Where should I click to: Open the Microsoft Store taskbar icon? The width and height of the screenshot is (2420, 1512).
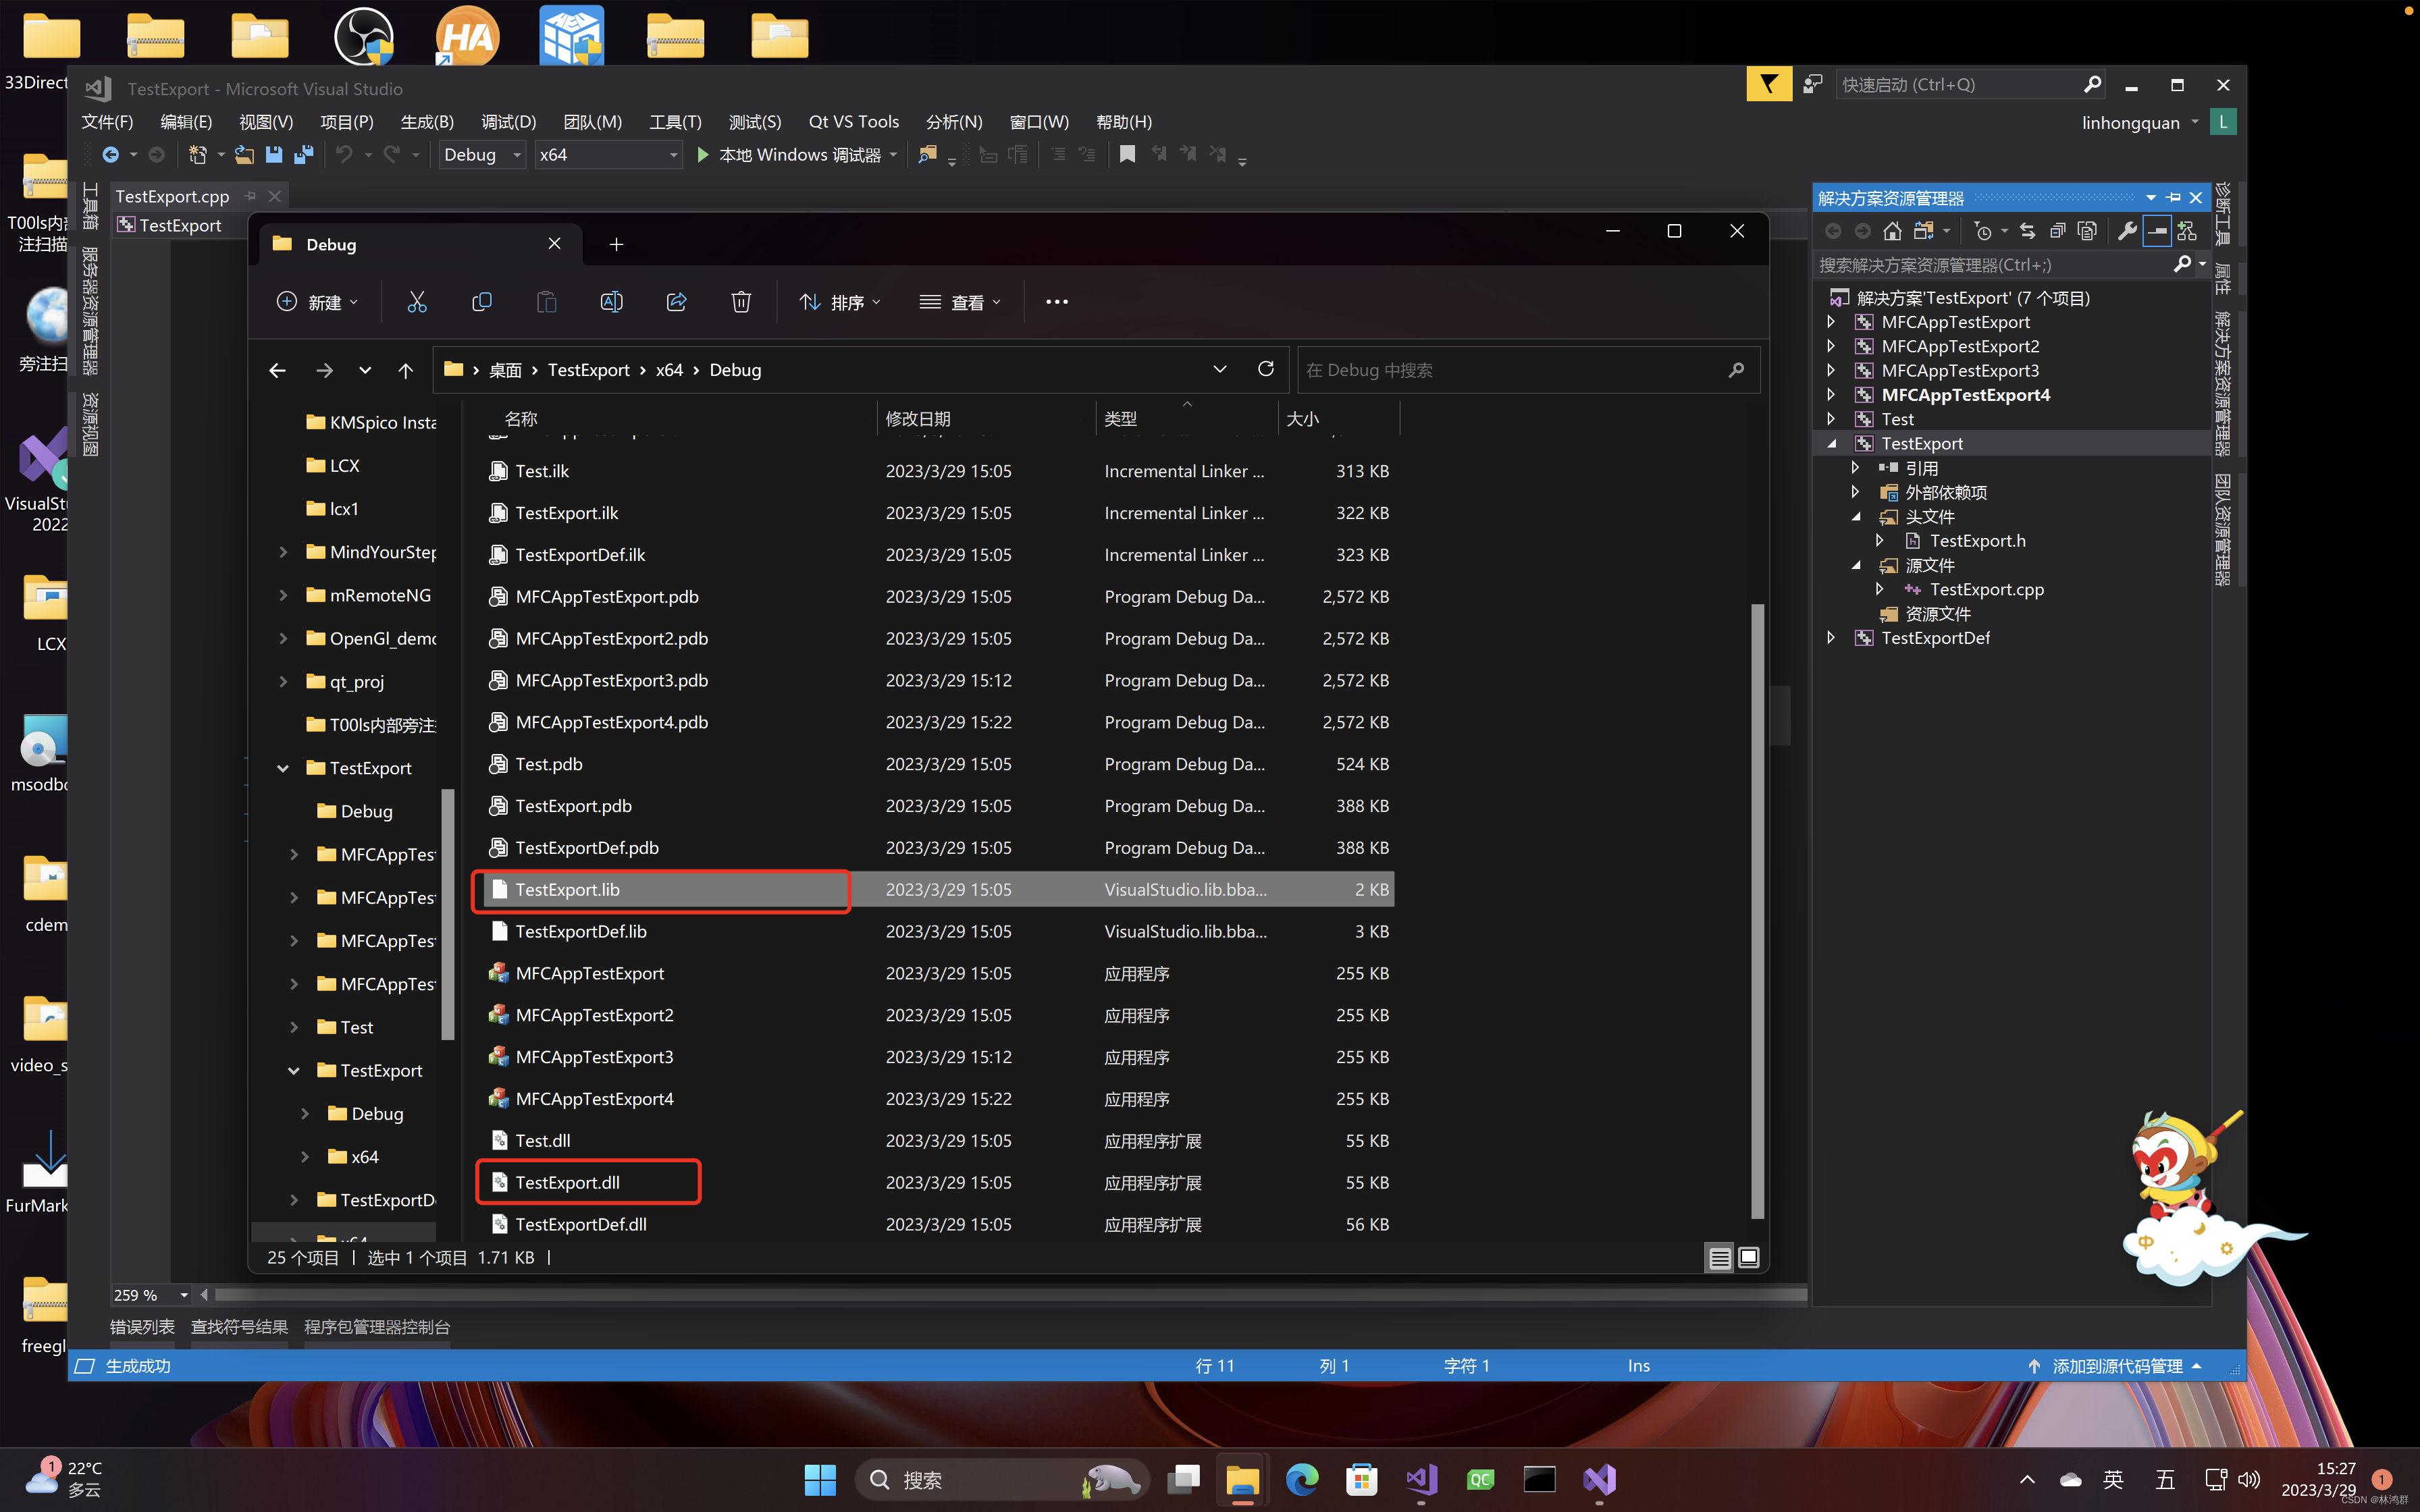click(1361, 1479)
